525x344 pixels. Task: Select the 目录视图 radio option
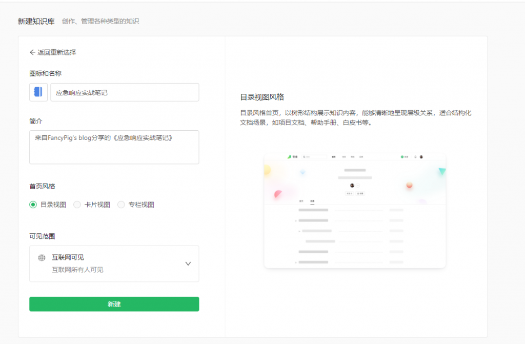tap(33, 205)
